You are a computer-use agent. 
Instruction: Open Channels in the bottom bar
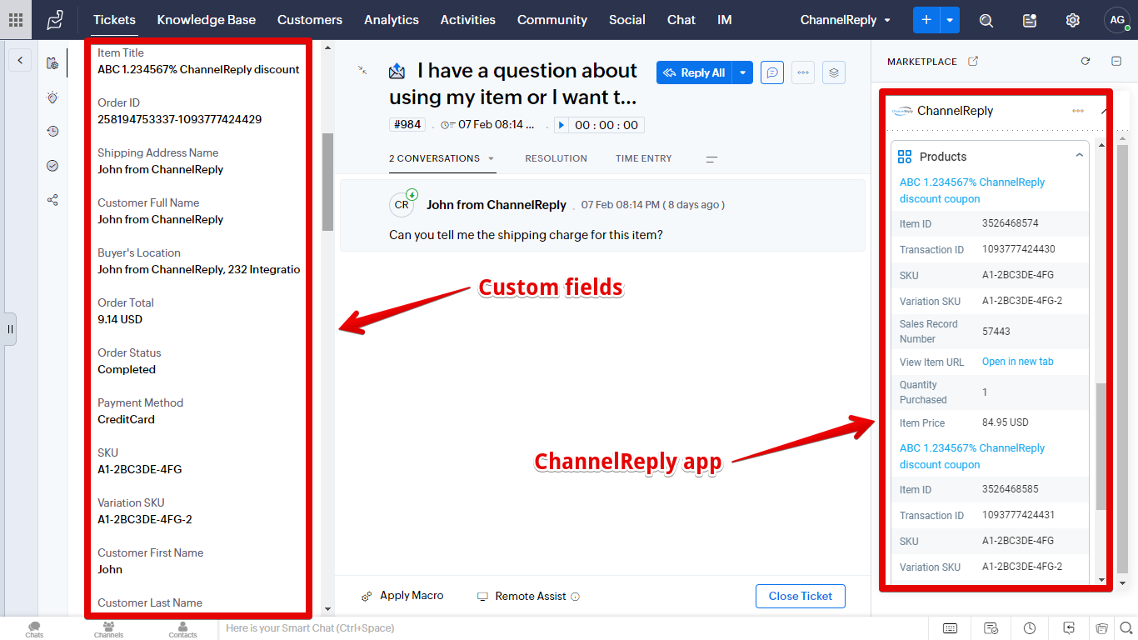[x=108, y=629]
